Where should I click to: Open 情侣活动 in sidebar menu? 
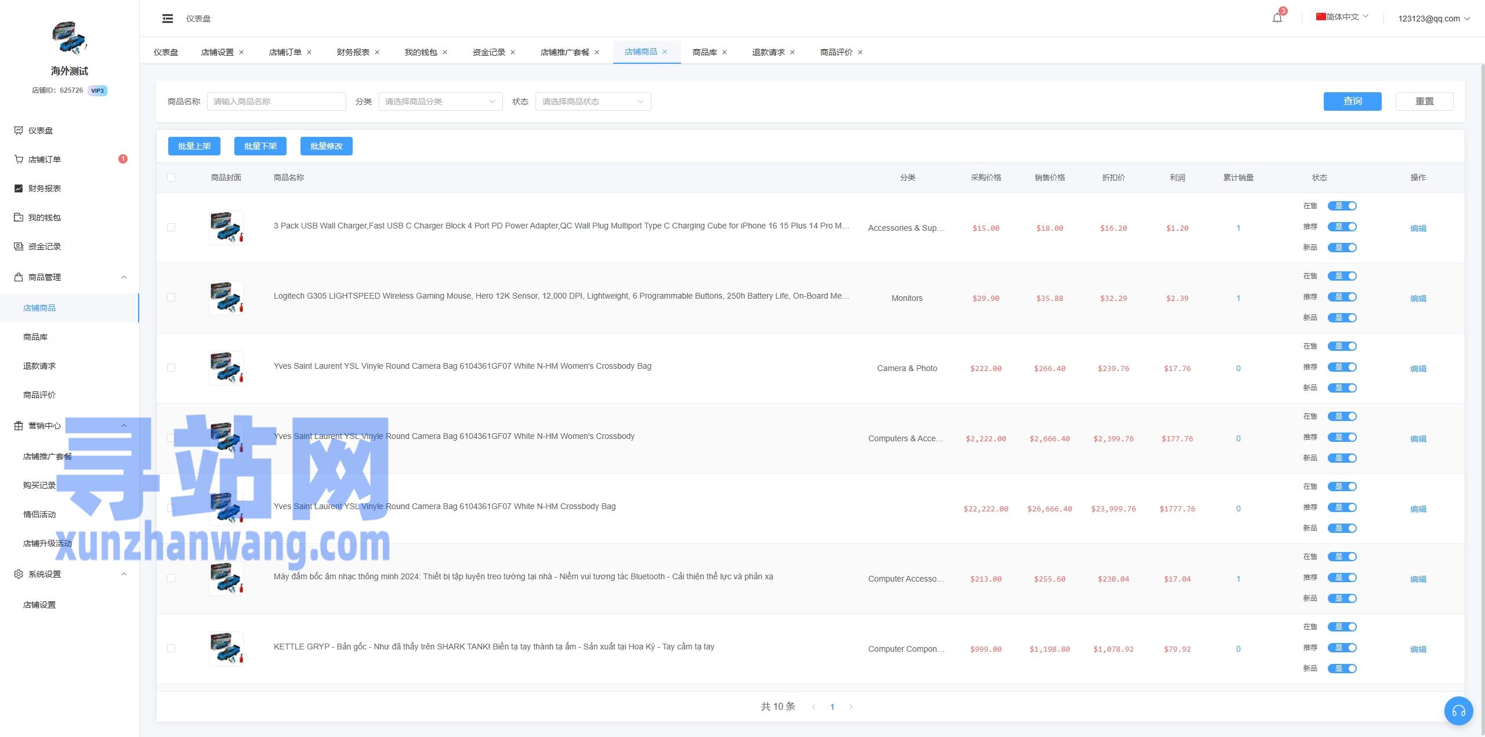coord(70,514)
